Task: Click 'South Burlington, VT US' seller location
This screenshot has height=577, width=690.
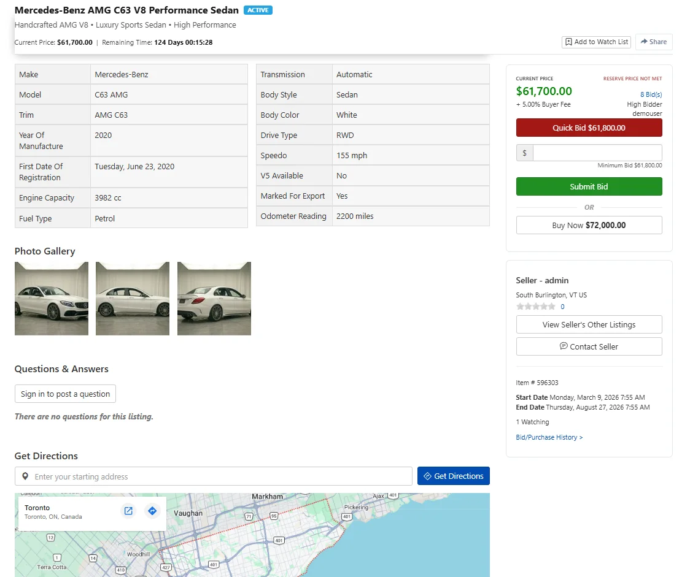Action: [x=551, y=295]
